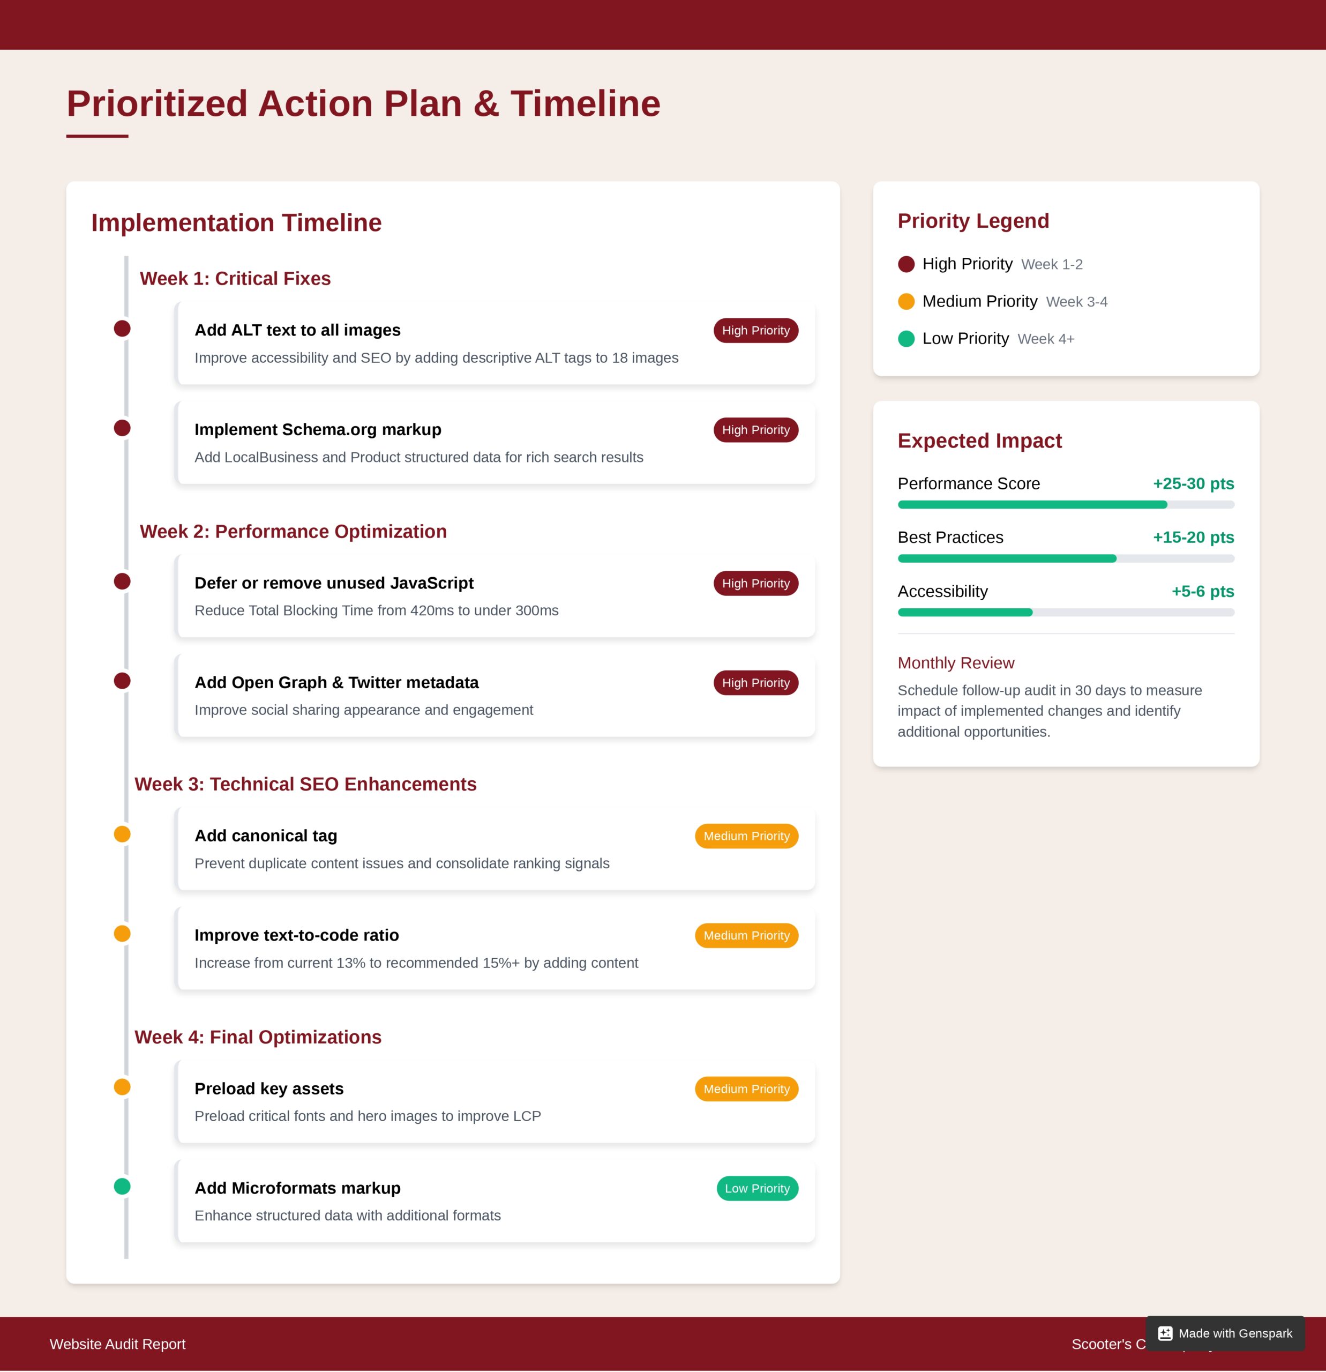Click the green Low Priority legend dot
This screenshot has width=1326, height=1372.
[906, 339]
